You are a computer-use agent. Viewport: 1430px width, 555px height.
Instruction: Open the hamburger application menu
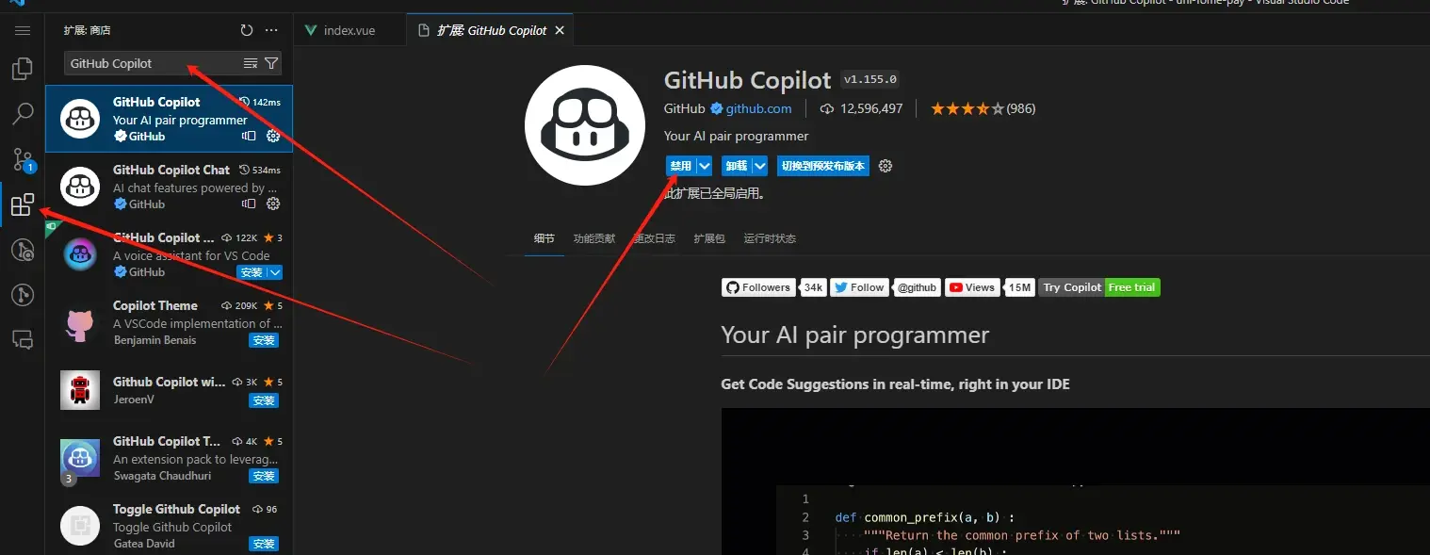point(23,30)
